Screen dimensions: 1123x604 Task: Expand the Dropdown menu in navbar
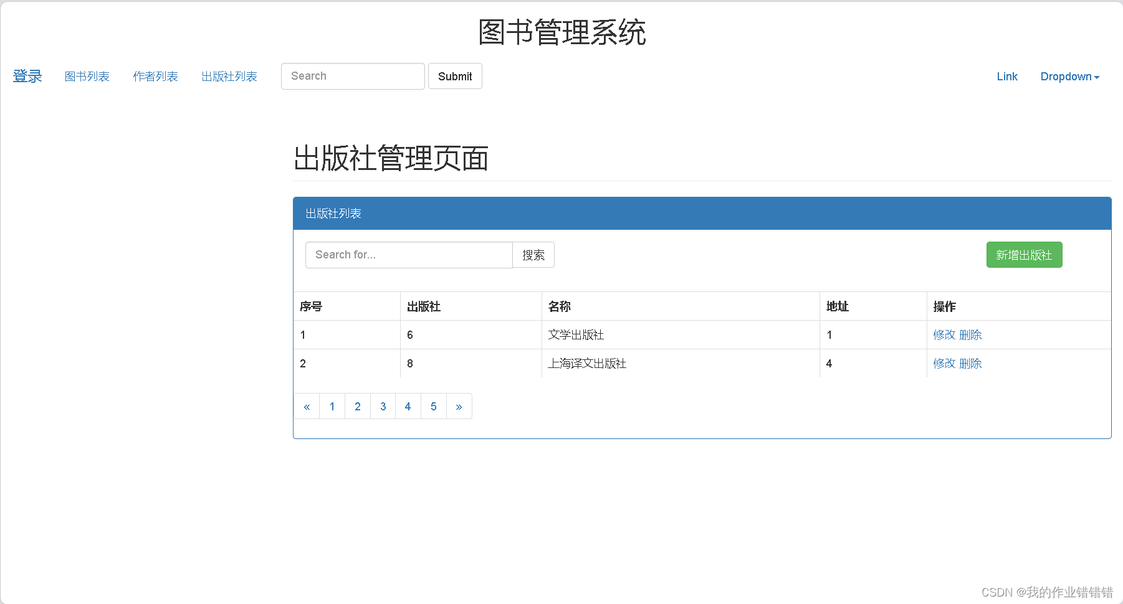[1070, 77]
